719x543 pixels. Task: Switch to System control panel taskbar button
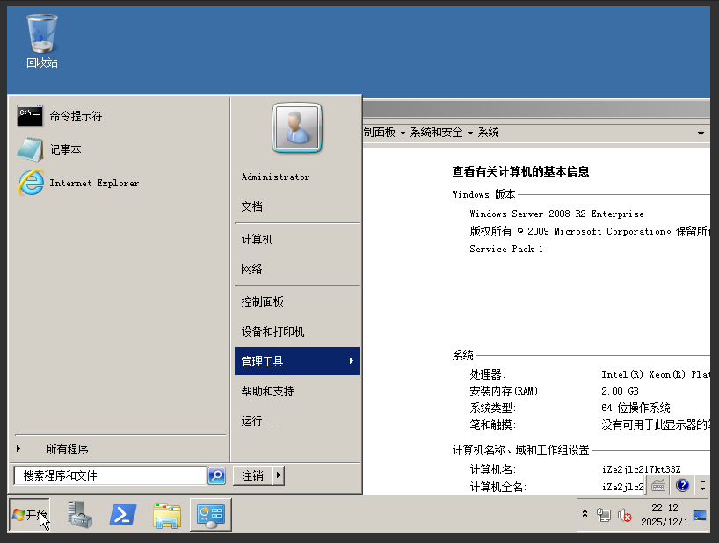tap(211, 515)
